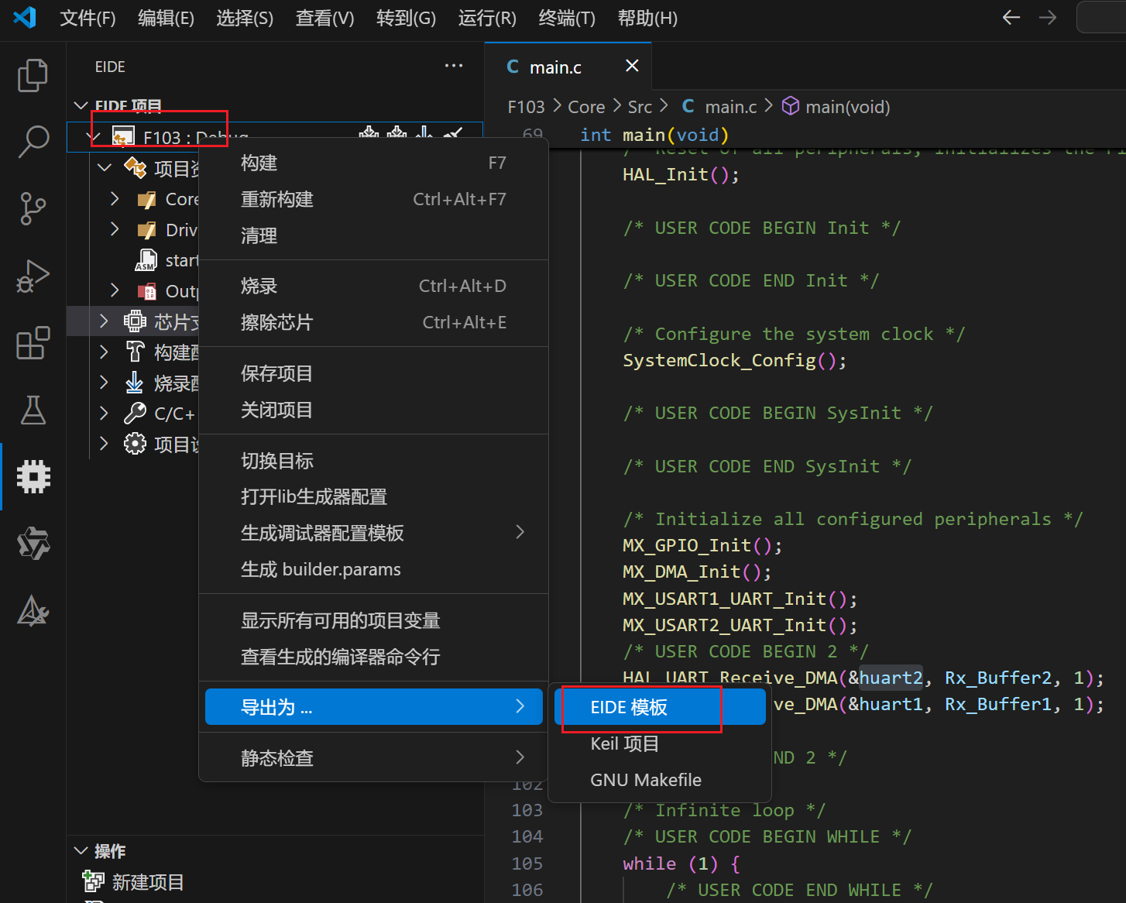Select the highlighted 导出为 ... entry
The width and height of the screenshot is (1126, 903).
(x=373, y=707)
